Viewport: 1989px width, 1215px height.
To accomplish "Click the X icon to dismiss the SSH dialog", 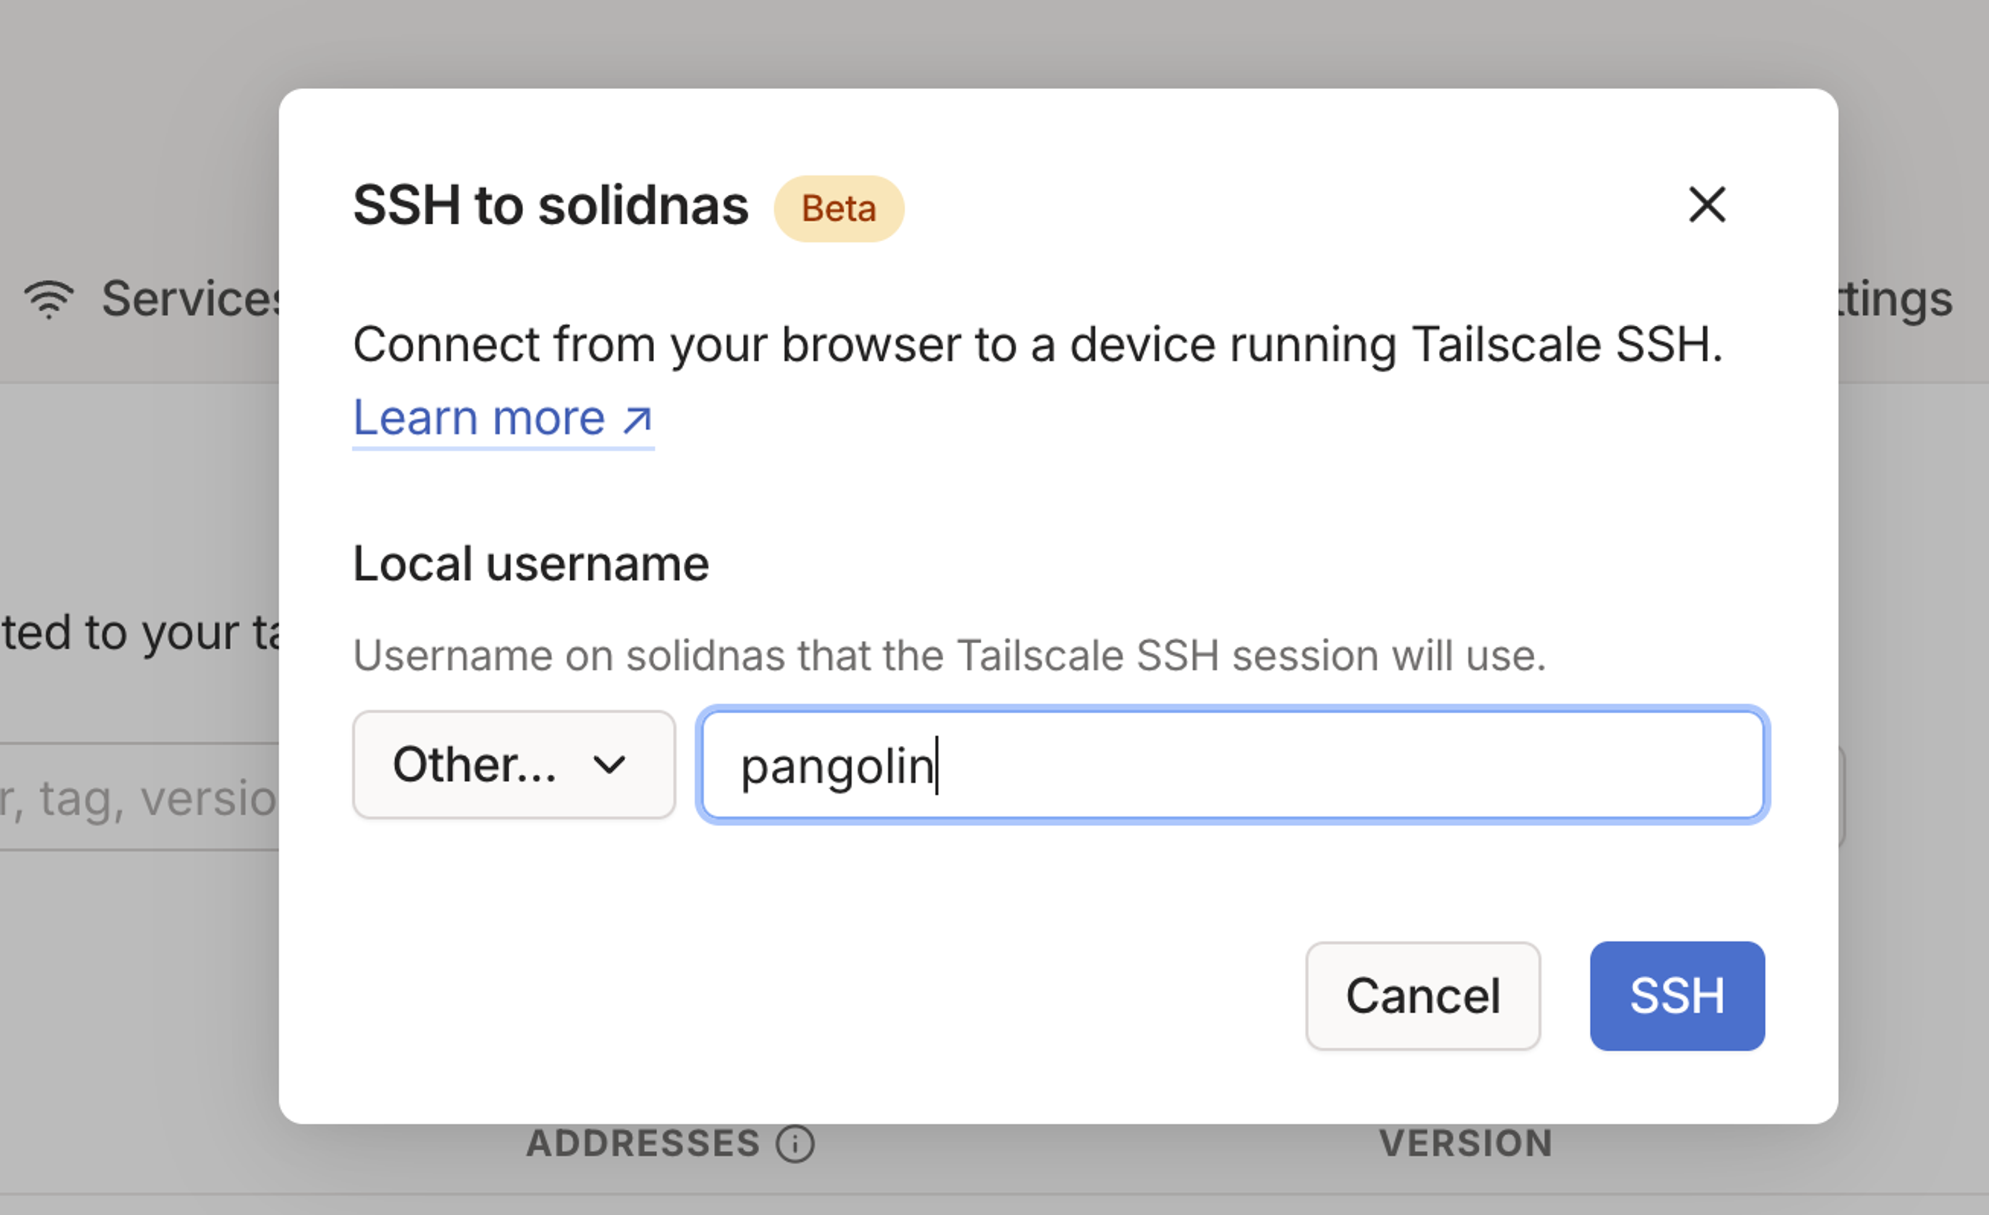I will (1708, 206).
